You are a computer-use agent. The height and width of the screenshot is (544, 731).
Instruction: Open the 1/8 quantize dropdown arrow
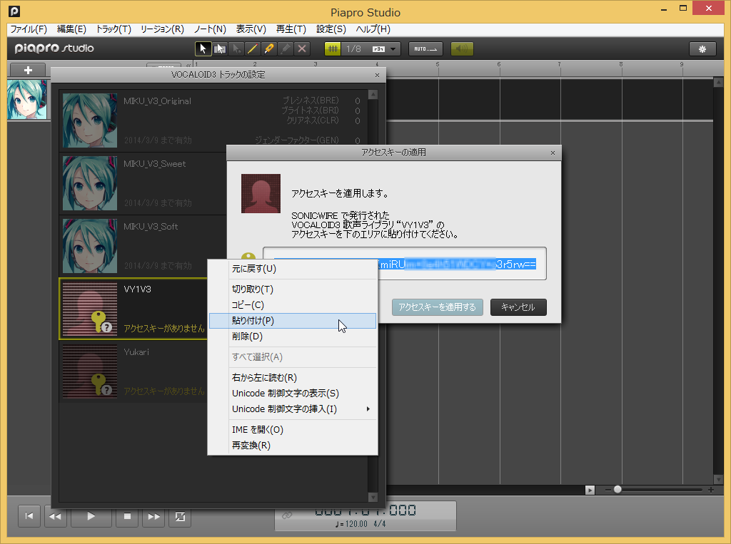point(393,49)
